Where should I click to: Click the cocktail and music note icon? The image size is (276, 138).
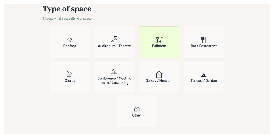click(159, 40)
